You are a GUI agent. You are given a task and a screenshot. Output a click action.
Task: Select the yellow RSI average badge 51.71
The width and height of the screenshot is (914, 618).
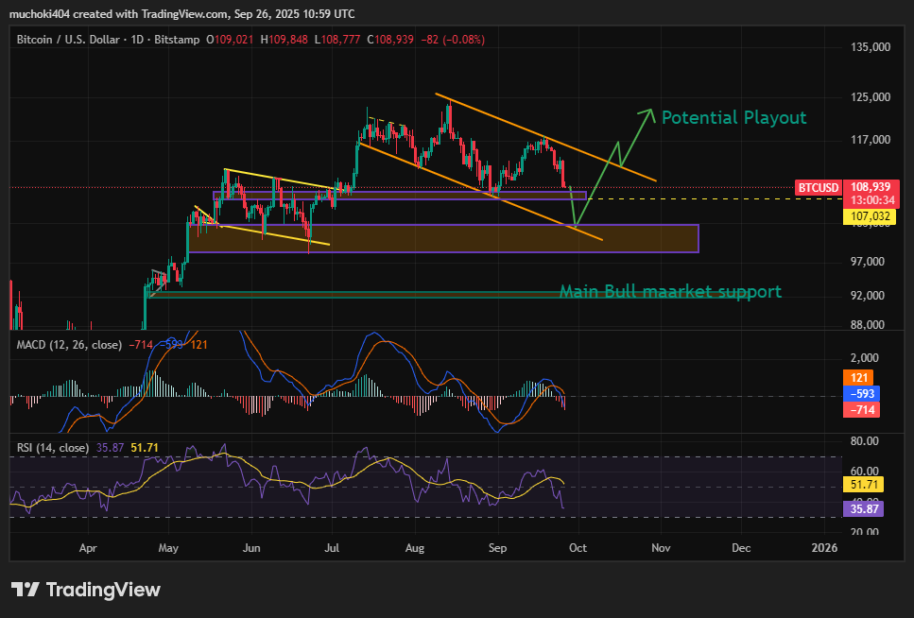coord(863,485)
